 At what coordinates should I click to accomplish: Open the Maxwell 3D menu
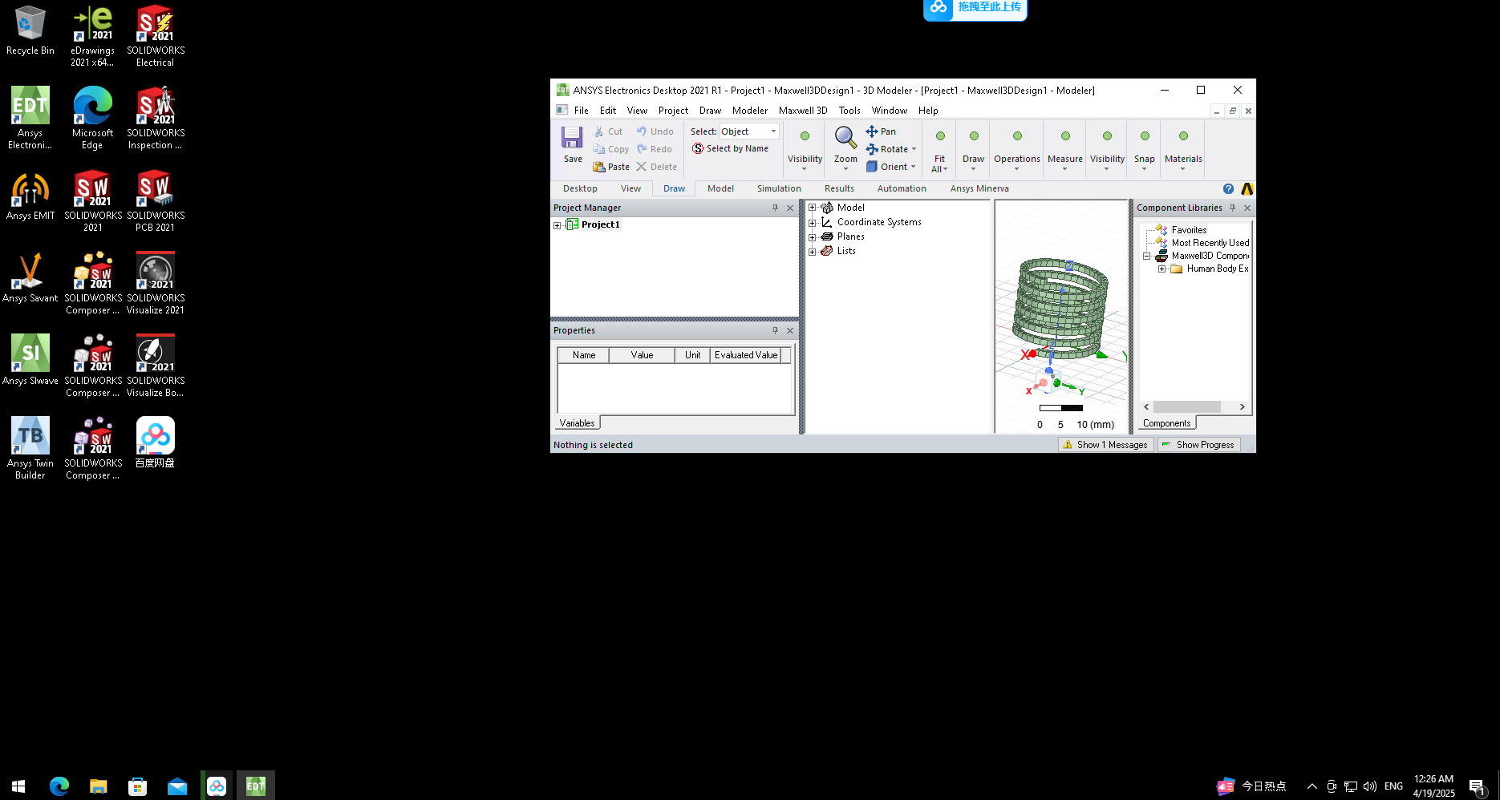(x=802, y=111)
